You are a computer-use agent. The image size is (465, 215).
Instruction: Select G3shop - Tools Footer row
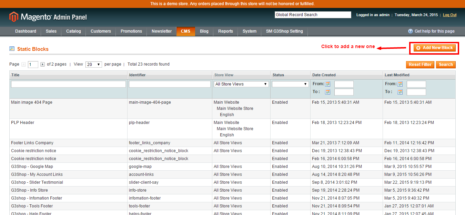click(232, 206)
